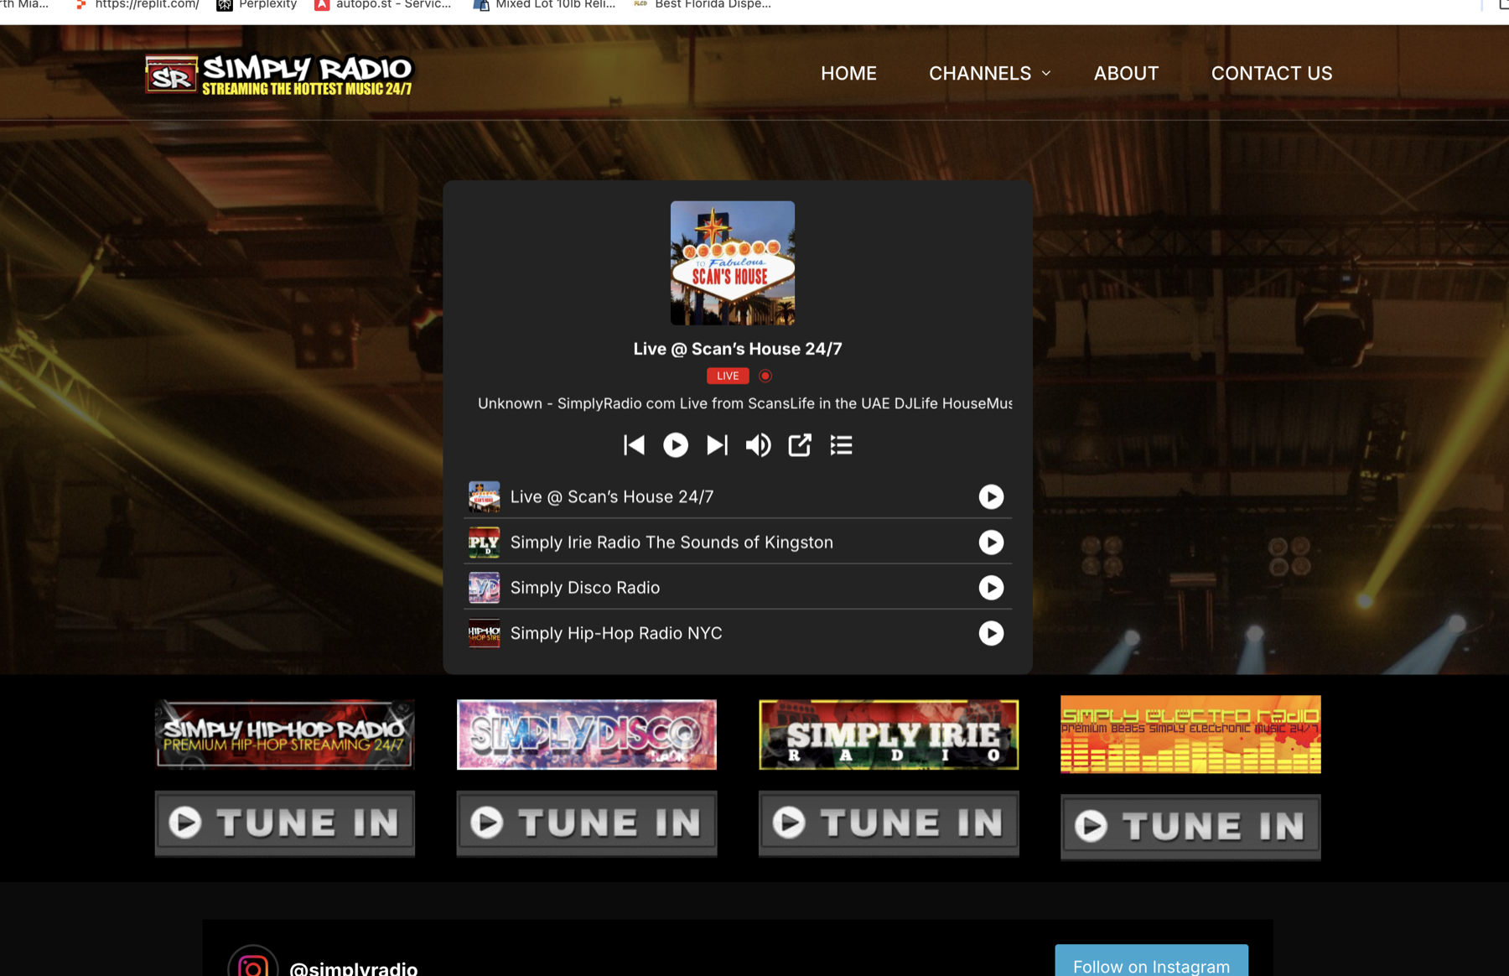Click Simply Hip-Hop playlist row thumbnail
The image size is (1509, 976).
point(484,633)
